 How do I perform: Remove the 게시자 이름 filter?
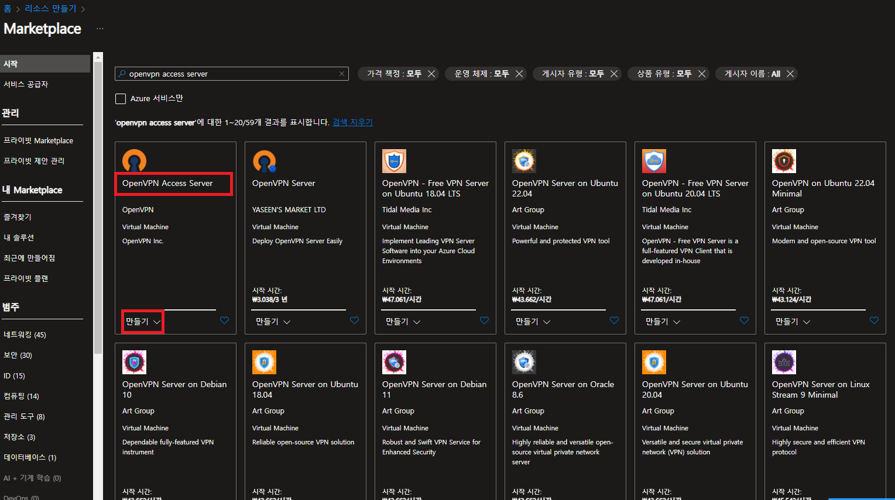[x=790, y=74]
